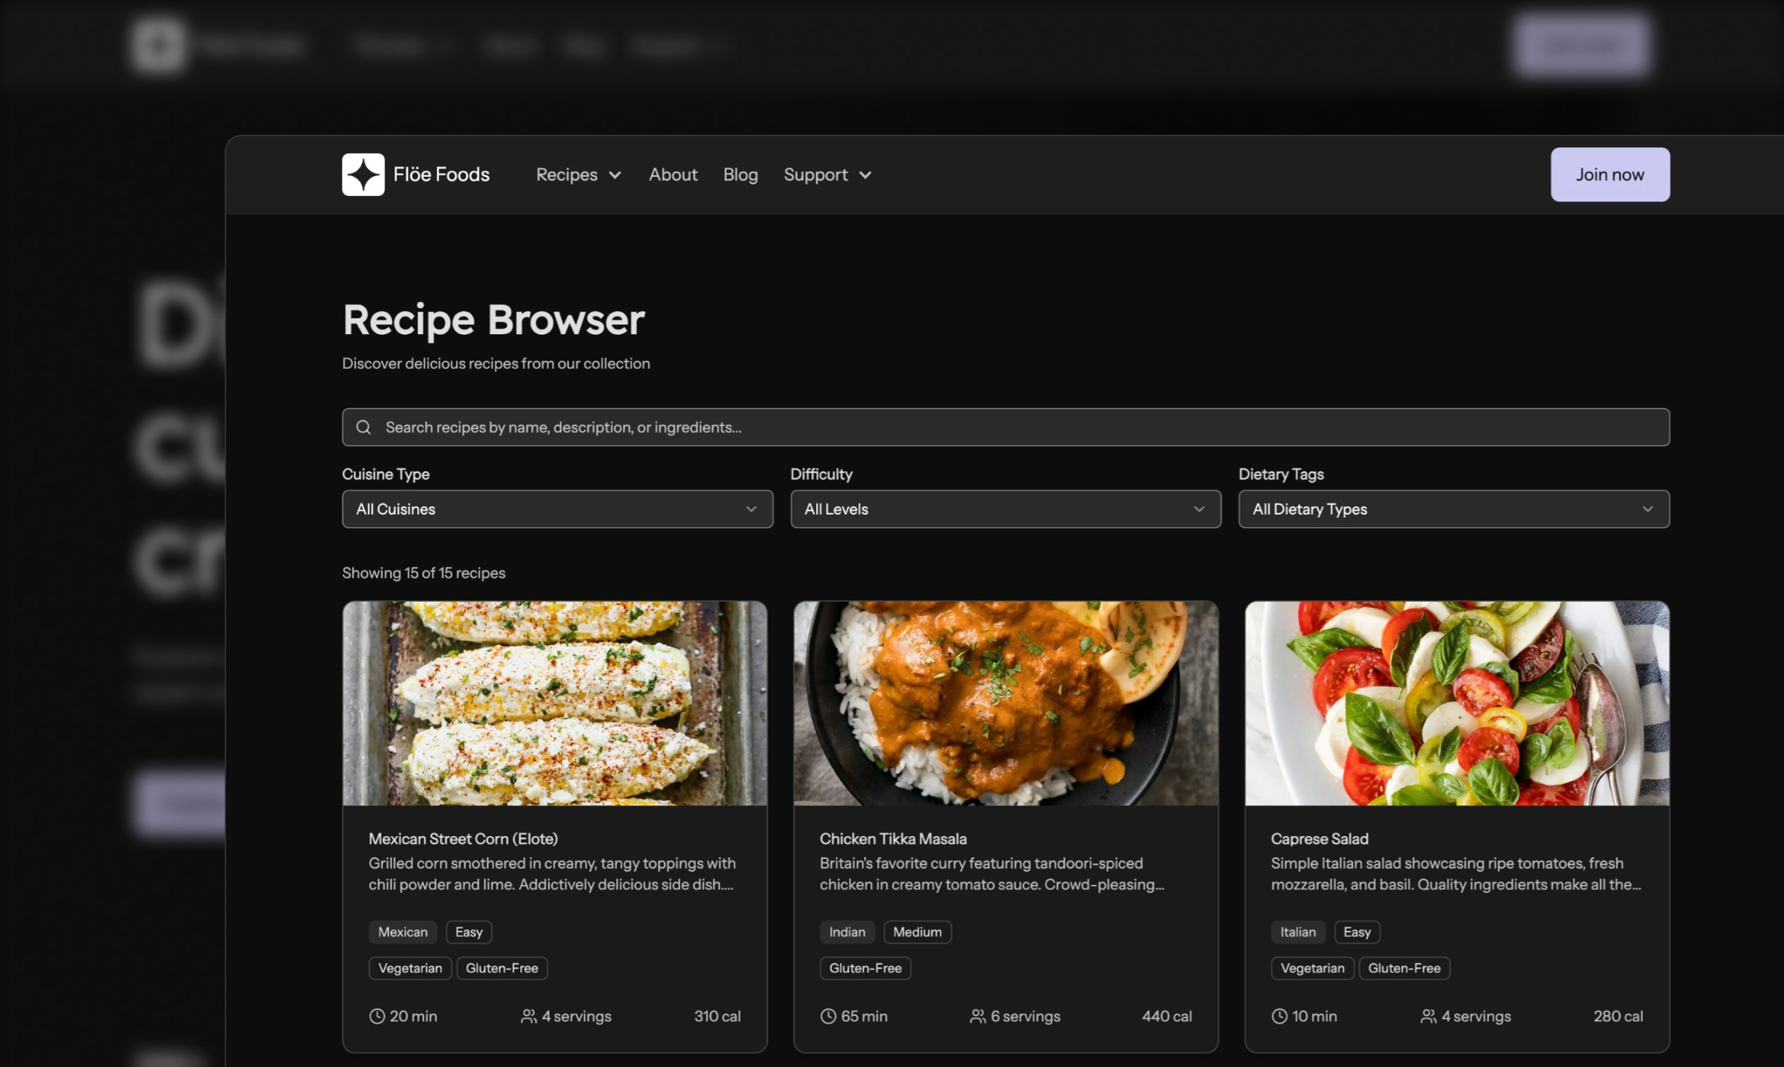Select the Gluten-Free tag on Chicken Tikka Masala
1784x1067 pixels.
(865, 968)
